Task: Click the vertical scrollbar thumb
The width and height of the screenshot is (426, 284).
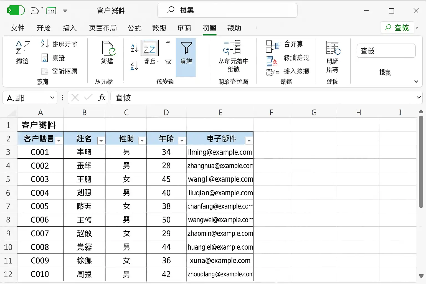Action: pyautogui.click(x=421, y=162)
